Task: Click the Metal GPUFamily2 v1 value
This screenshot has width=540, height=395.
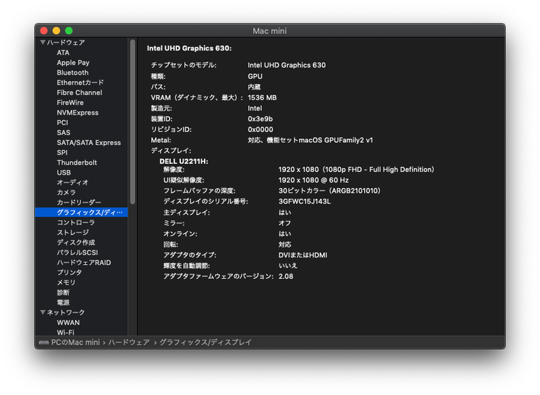Action: click(x=310, y=140)
